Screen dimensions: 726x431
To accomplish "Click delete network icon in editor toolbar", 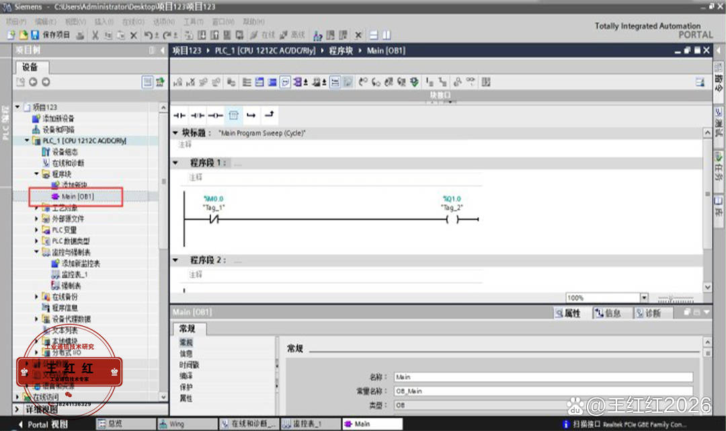I will tap(190, 83).
